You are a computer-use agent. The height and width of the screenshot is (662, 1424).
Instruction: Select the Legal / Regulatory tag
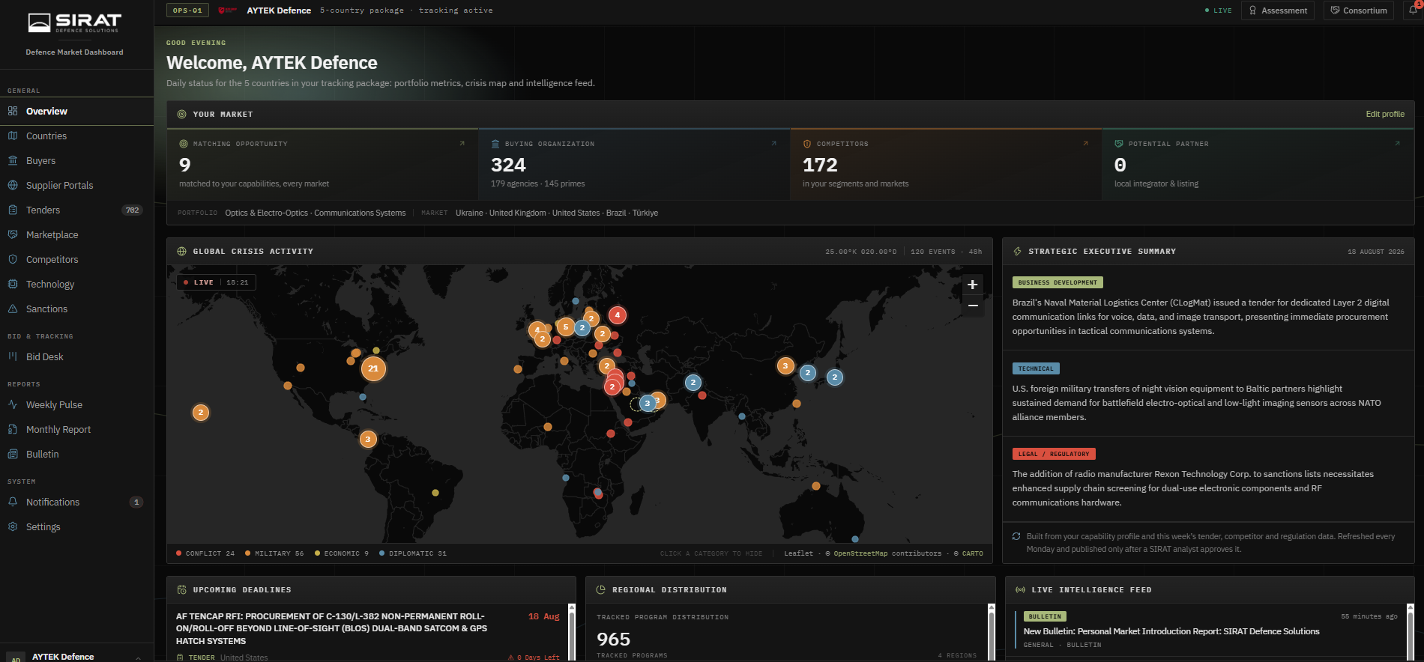pyautogui.click(x=1054, y=454)
